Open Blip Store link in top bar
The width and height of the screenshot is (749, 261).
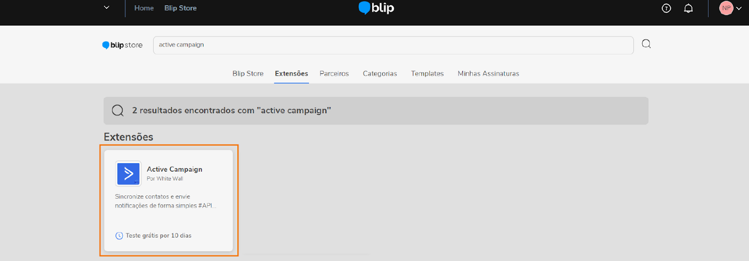coord(180,8)
